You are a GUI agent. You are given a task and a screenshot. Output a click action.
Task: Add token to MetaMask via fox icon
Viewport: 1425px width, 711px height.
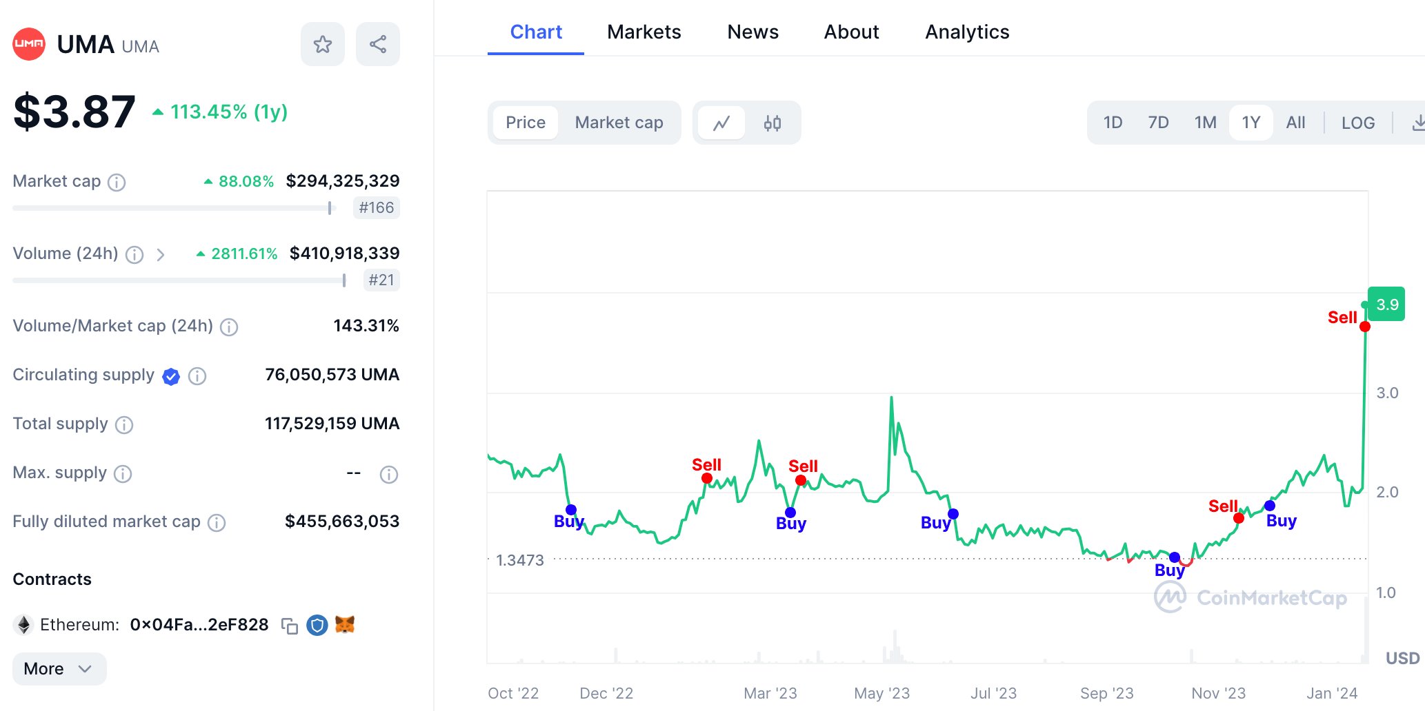point(345,625)
